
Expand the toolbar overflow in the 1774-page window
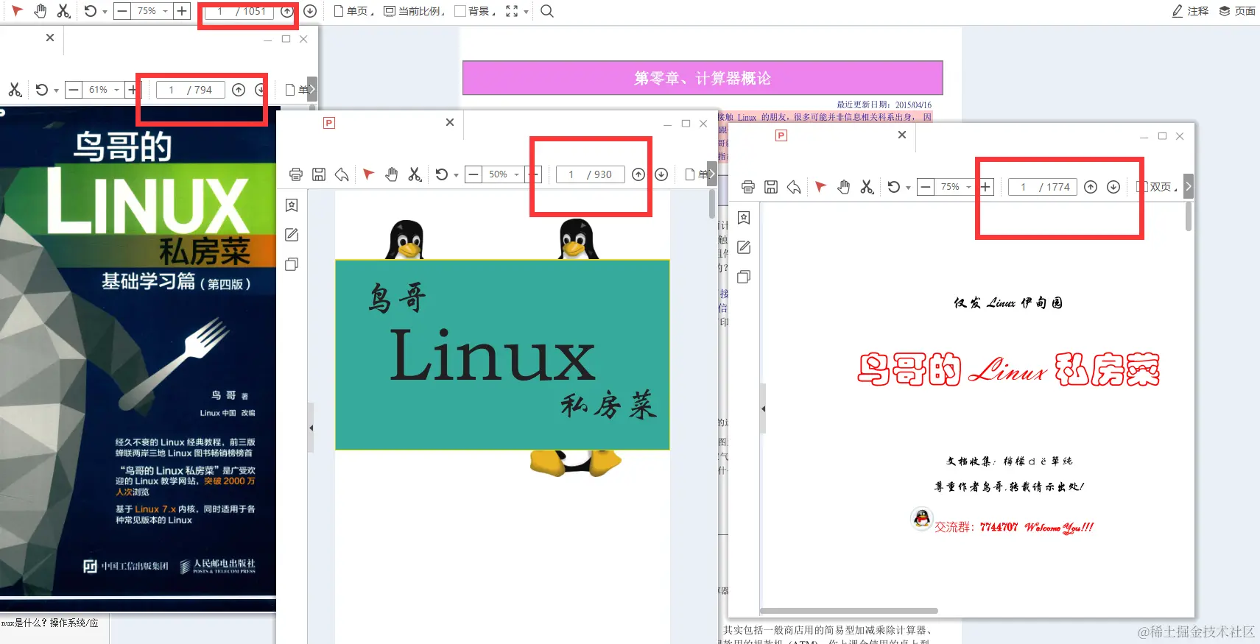1189,186
